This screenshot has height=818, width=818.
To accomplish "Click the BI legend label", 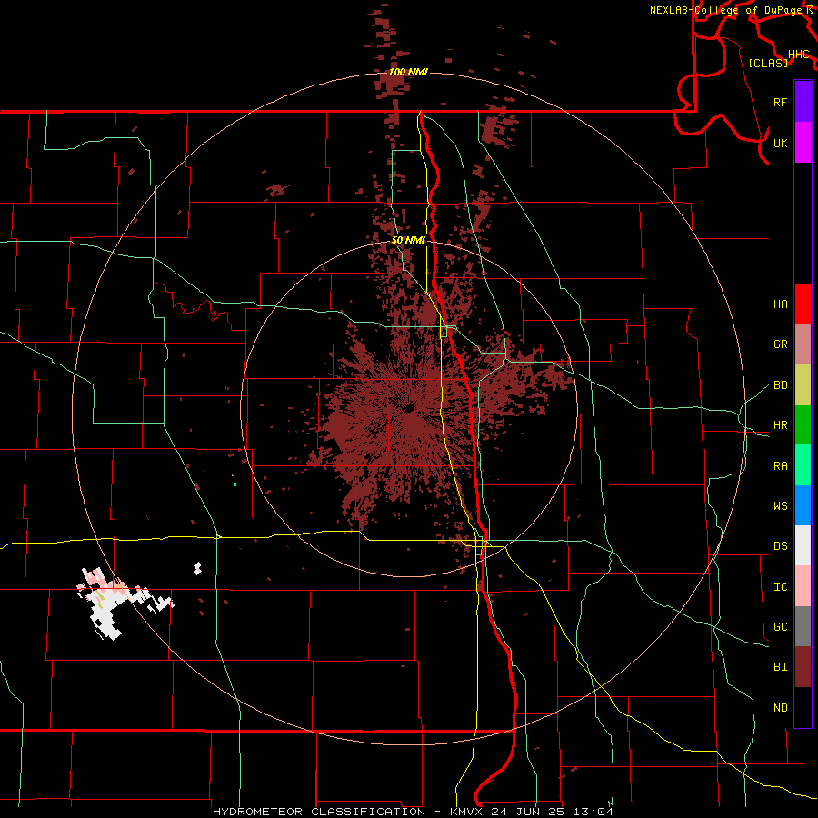I will point(780,667).
